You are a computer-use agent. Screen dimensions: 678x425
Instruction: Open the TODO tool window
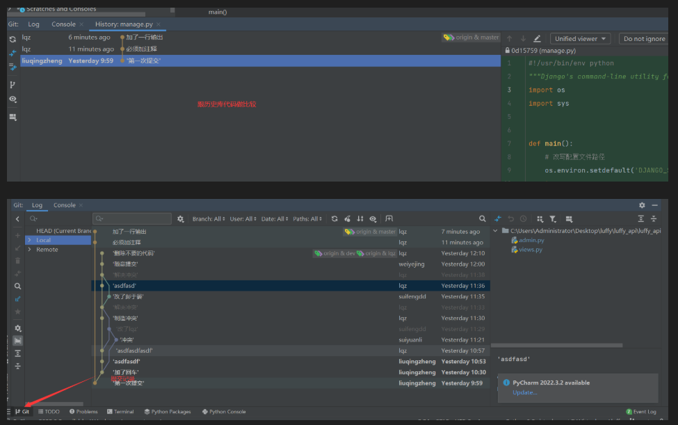click(49, 412)
